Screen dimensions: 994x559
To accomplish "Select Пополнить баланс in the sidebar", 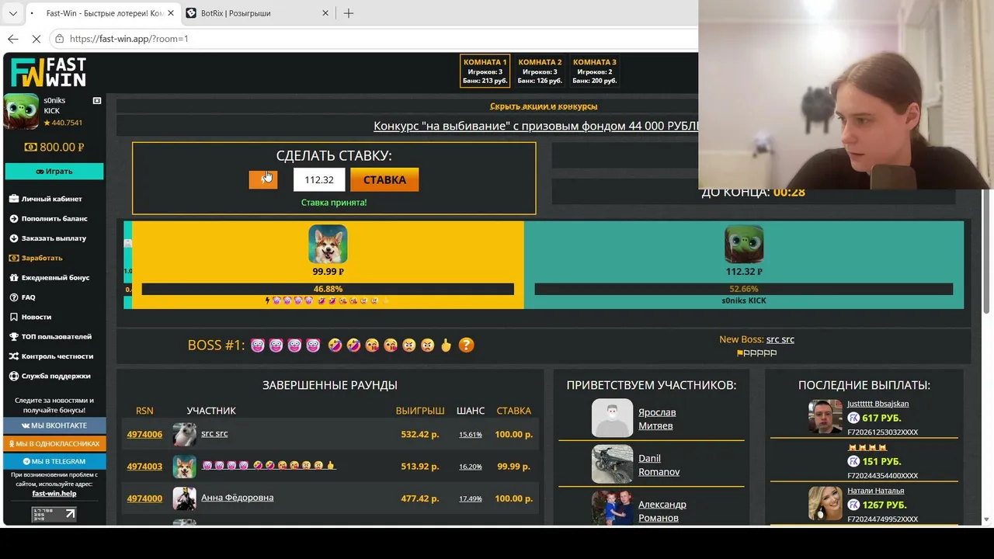I will click(x=54, y=218).
